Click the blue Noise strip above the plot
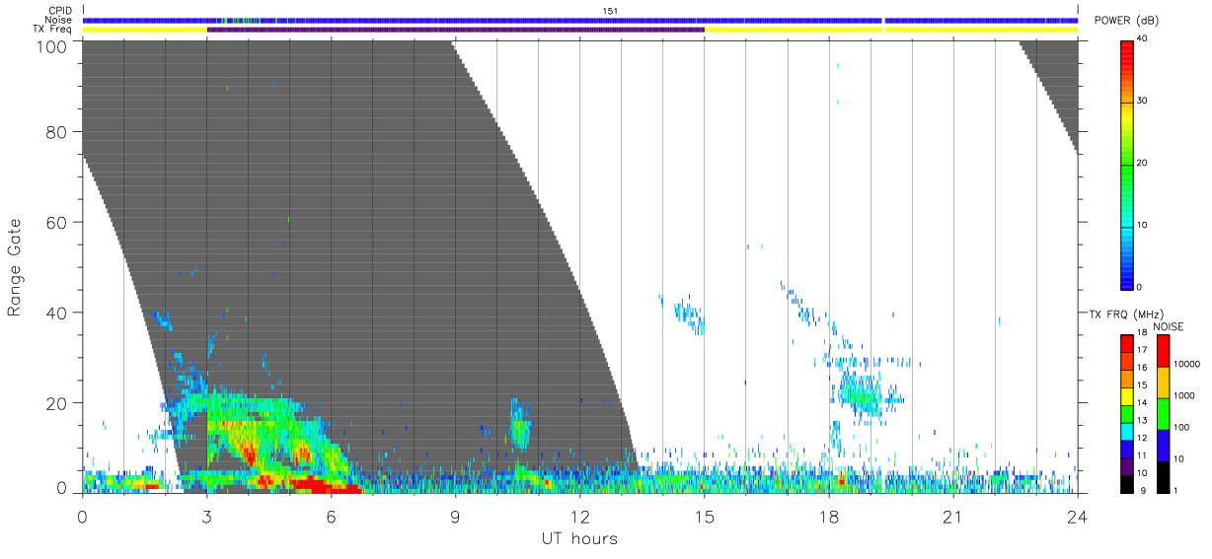 tap(580, 20)
